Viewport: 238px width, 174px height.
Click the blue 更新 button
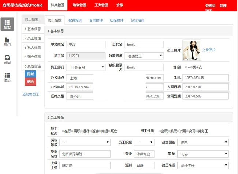[30, 74]
